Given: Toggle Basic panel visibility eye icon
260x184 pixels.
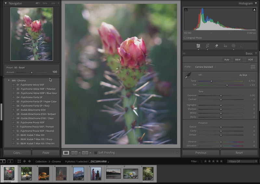Looking at the screenshot, I should (x=184, y=53).
